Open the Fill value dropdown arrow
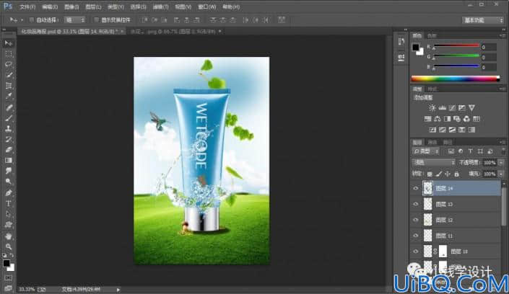 501,174
